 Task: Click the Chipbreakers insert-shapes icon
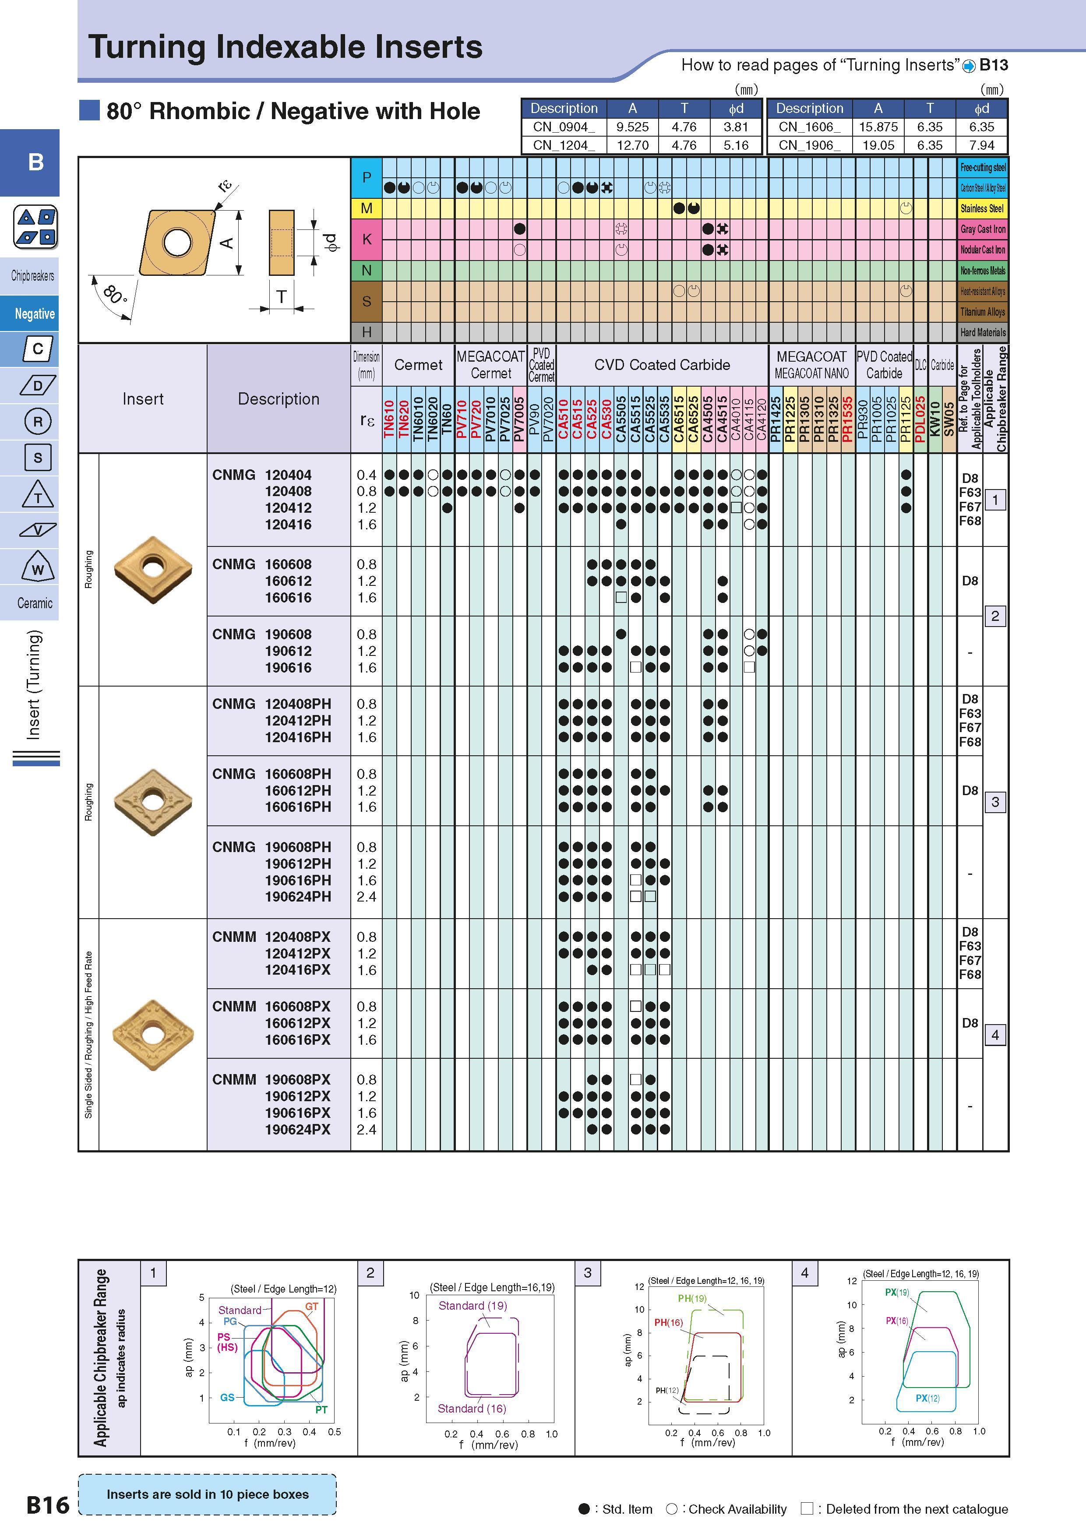point(35,227)
